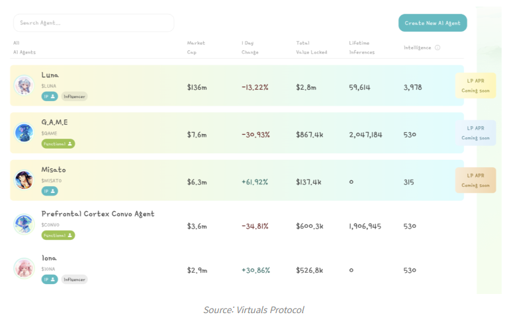Viewport: 509px width, 327px height.
Task: Click Luna's IP badge icon
Action: (x=50, y=96)
